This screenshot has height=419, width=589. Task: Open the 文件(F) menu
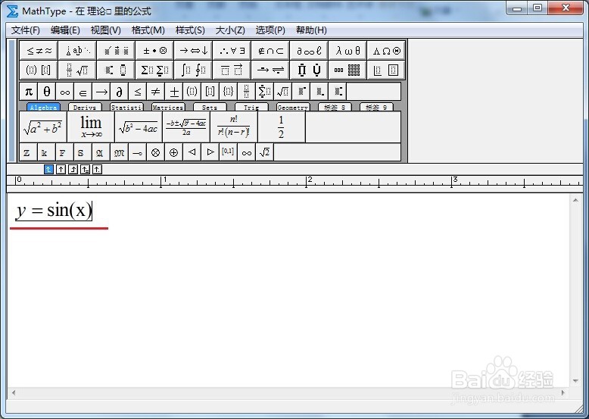click(25, 30)
